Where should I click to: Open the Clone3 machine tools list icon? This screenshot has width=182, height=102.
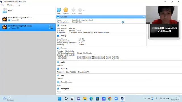(51, 27)
